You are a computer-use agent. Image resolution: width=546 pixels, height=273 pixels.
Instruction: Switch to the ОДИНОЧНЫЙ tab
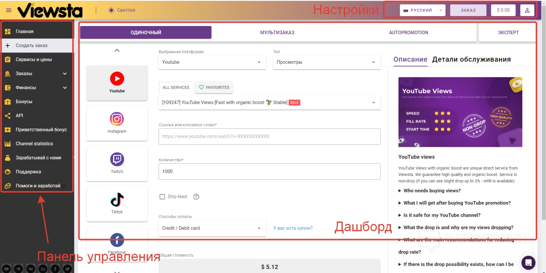(146, 32)
